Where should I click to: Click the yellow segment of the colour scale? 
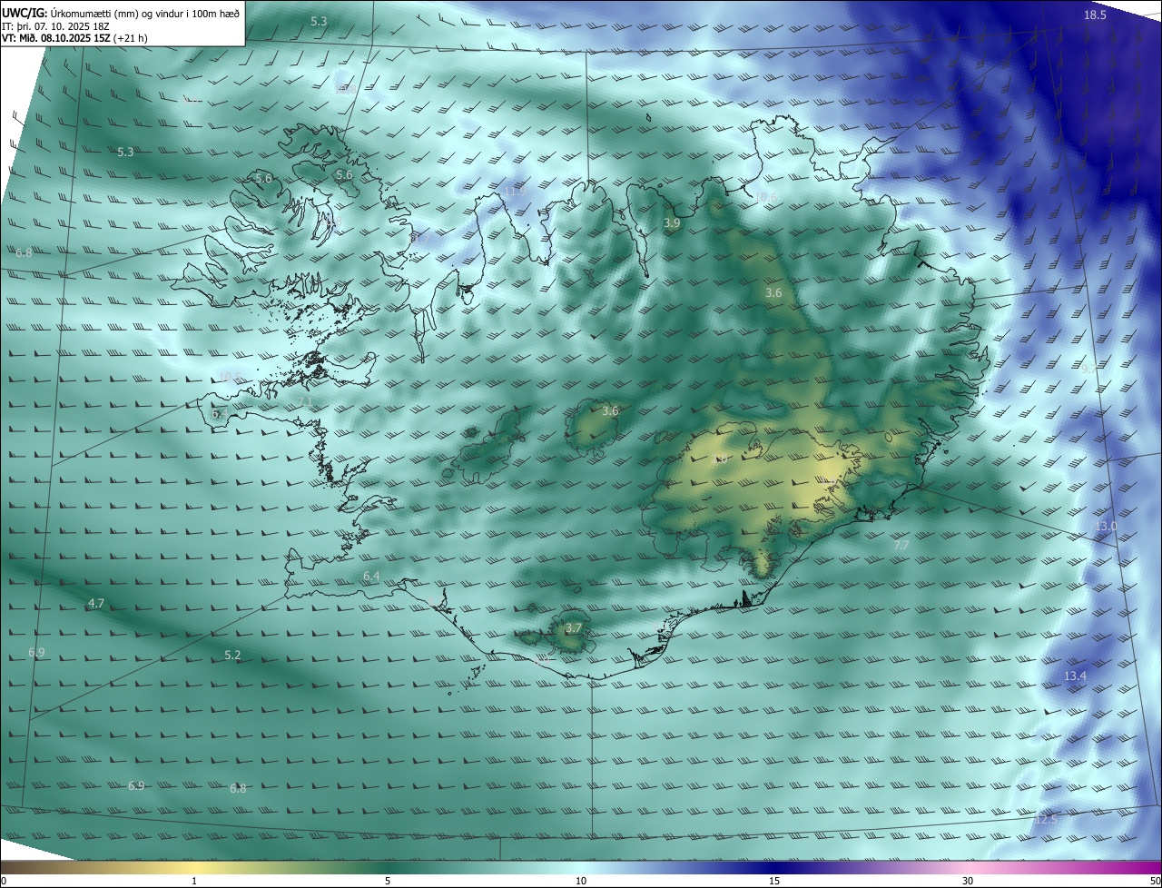tap(194, 867)
